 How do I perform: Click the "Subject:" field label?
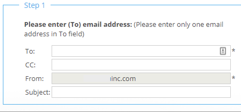point(37,92)
